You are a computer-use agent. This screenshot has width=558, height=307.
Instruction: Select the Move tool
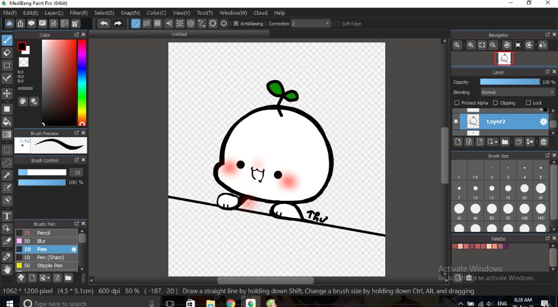(7, 94)
